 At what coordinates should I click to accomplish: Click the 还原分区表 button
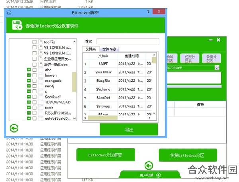click(x=190, y=59)
